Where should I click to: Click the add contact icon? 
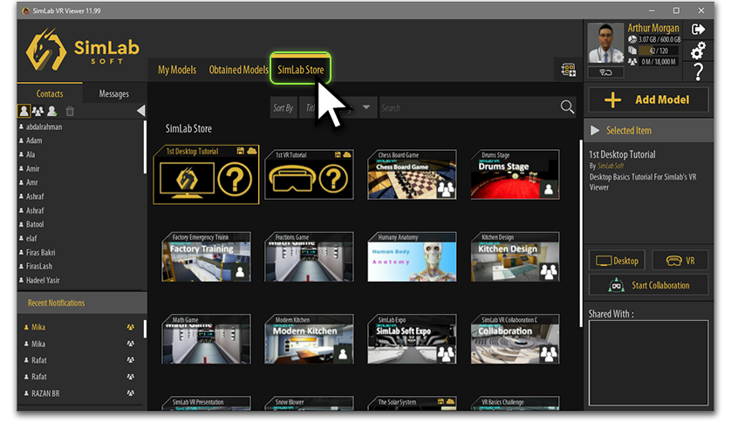(51, 111)
